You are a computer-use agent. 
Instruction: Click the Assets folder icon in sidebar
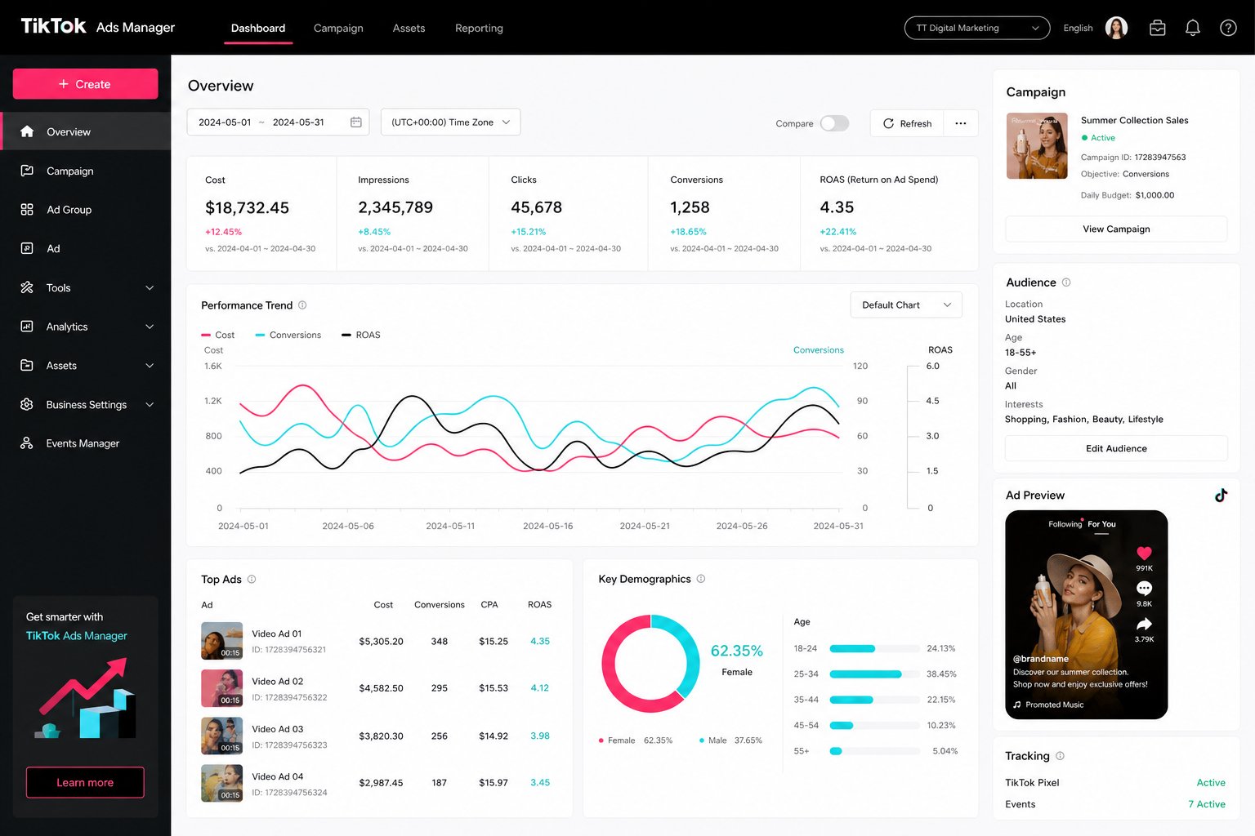[x=27, y=365]
